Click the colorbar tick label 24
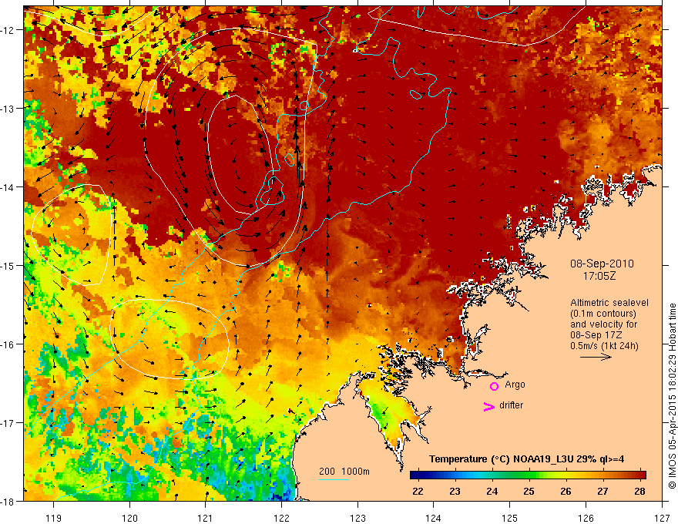Image resolution: width=678 pixels, height=524 pixels. [492, 491]
